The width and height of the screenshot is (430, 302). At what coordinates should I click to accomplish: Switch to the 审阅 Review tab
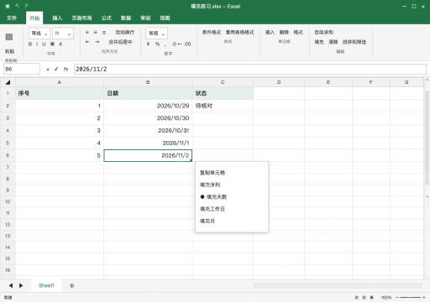coord(145,18)
